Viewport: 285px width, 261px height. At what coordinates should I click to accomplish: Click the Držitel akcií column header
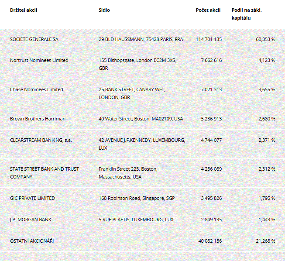pos(24,10)
